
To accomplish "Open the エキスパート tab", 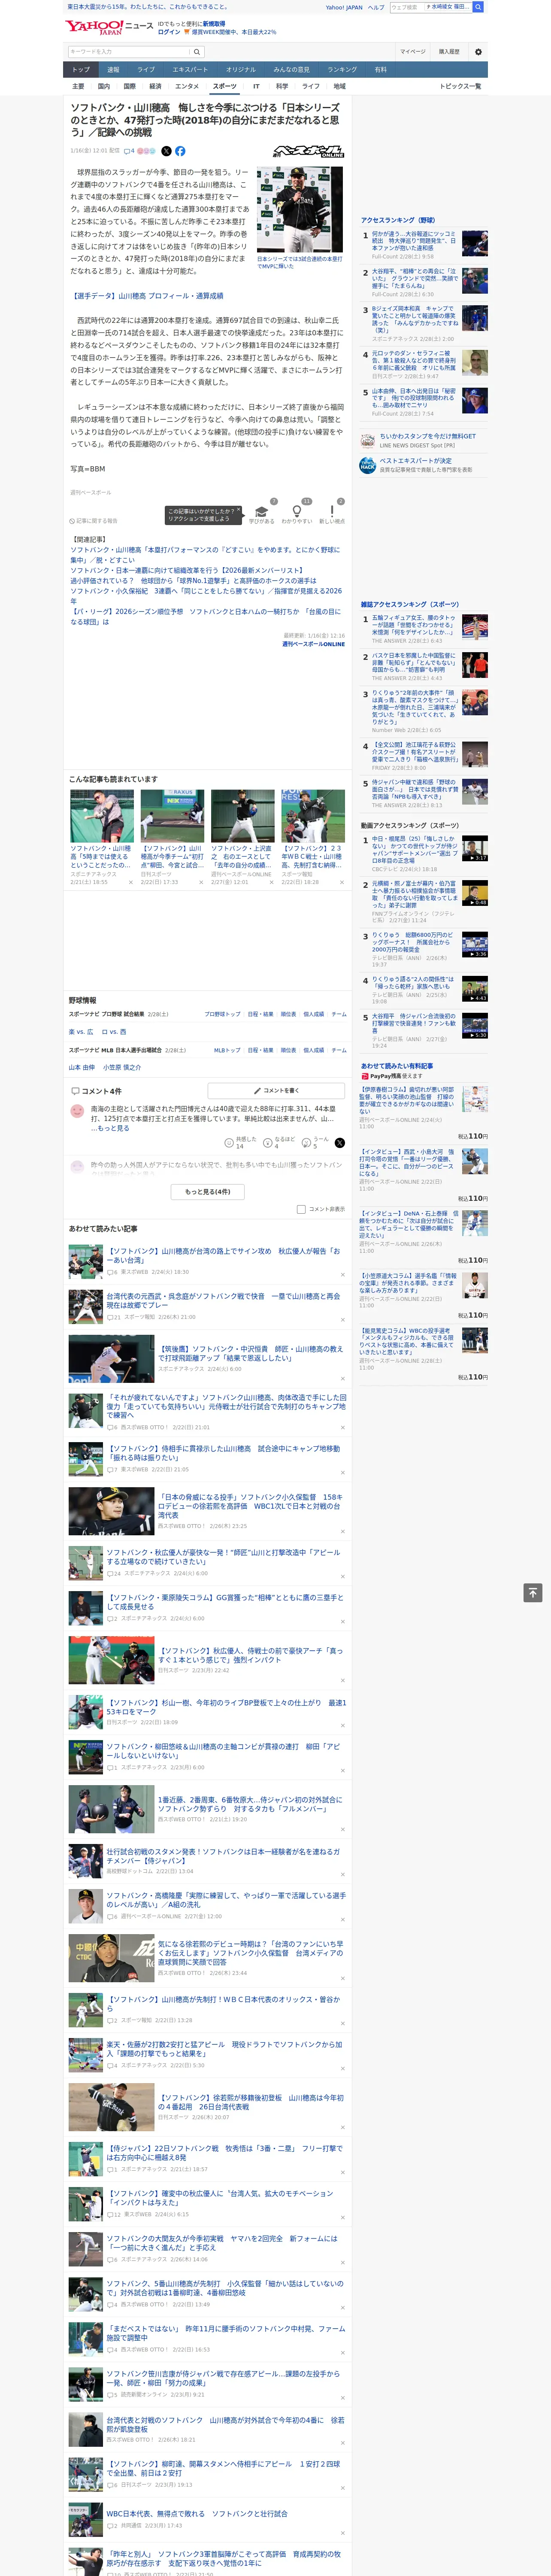I will [x=190, y=70].
